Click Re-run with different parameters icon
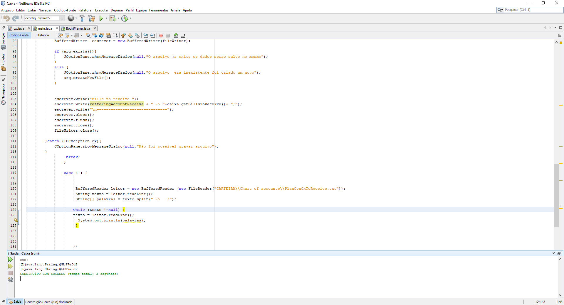Screen dimensions: 564x305 coord(11,266)
